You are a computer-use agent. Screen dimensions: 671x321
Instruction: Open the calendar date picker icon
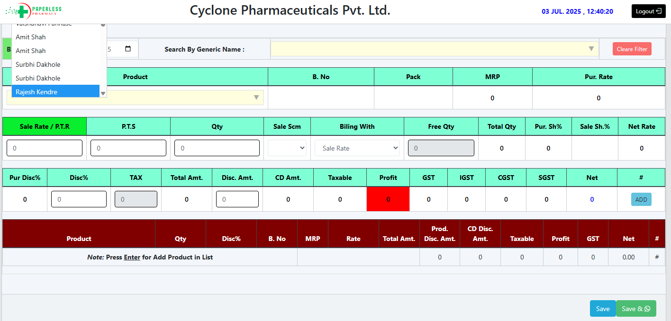128,49
